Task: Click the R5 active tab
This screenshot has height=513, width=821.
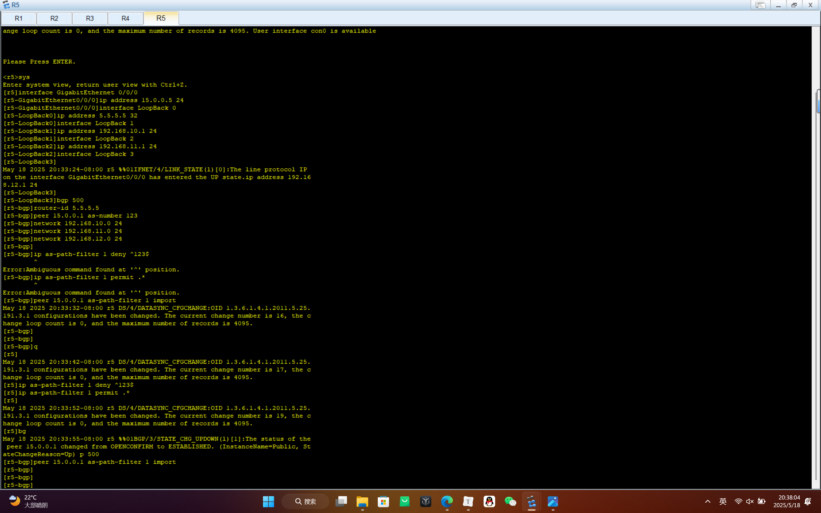Action: click(161, 18)
